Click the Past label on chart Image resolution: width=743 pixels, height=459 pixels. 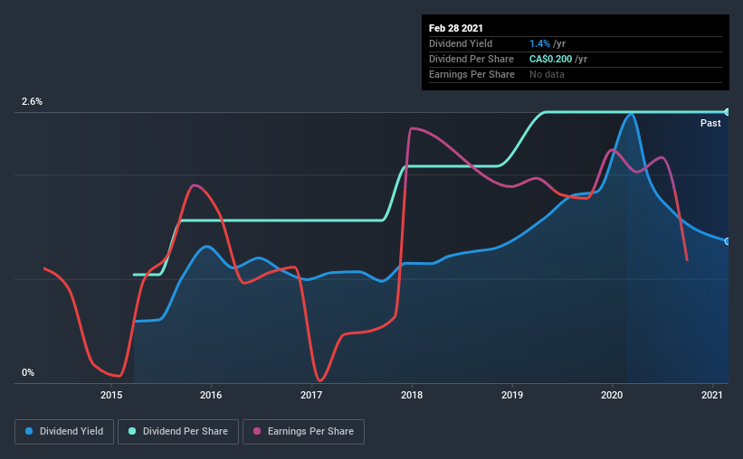tap(710, 123)
